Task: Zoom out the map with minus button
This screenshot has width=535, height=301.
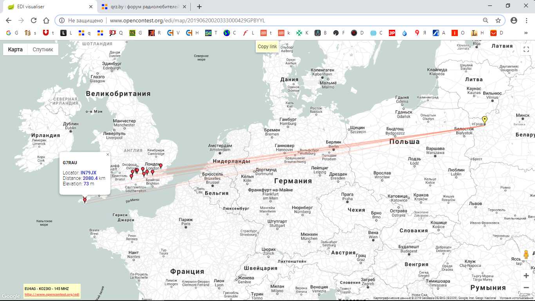Action: click(x=526, y=288)
